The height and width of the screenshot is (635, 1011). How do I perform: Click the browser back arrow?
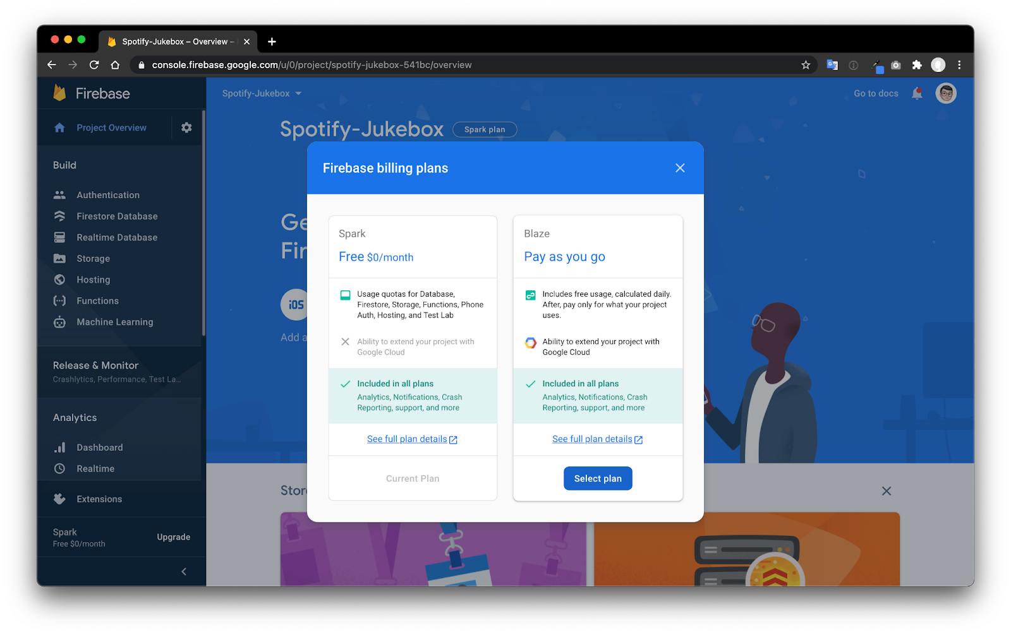(x=52, y=64)
